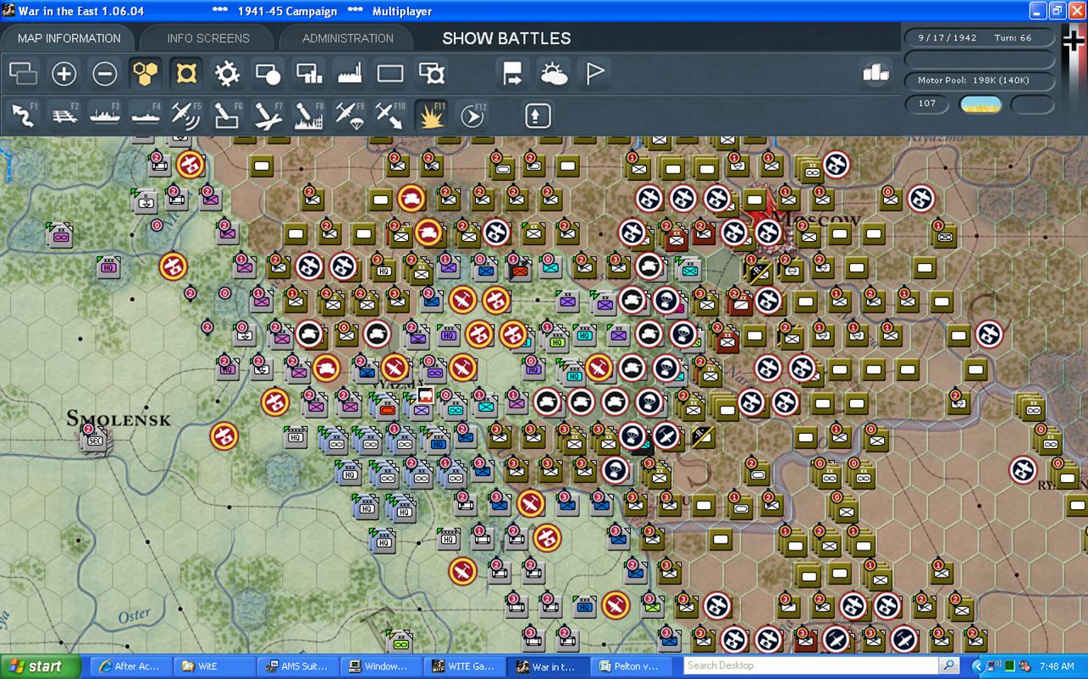
Task: Click the flag-with-arrow toolbar icon
Action: [x=513, y=74]
